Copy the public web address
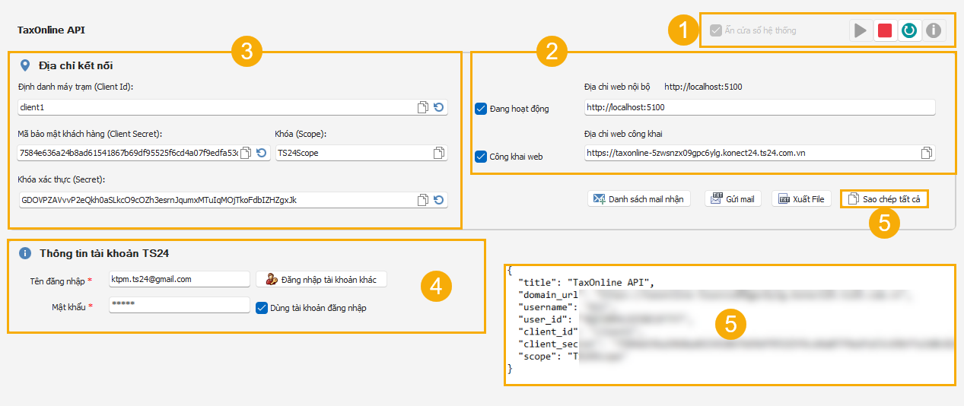This screenshot has height=406, width=964. tap(927, 153)
